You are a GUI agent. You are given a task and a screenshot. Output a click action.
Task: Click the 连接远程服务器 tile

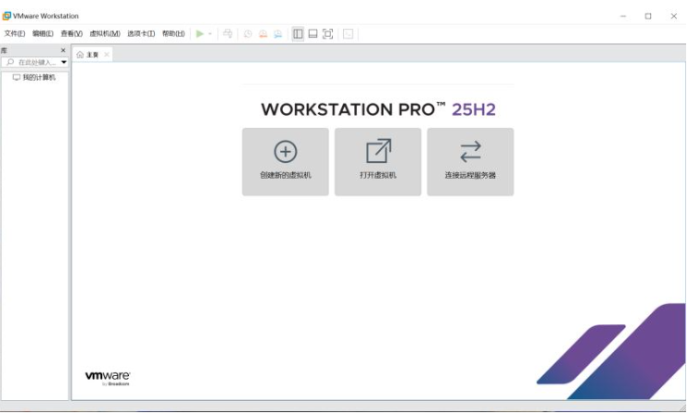pyautogui.click(x=470, y=162)
